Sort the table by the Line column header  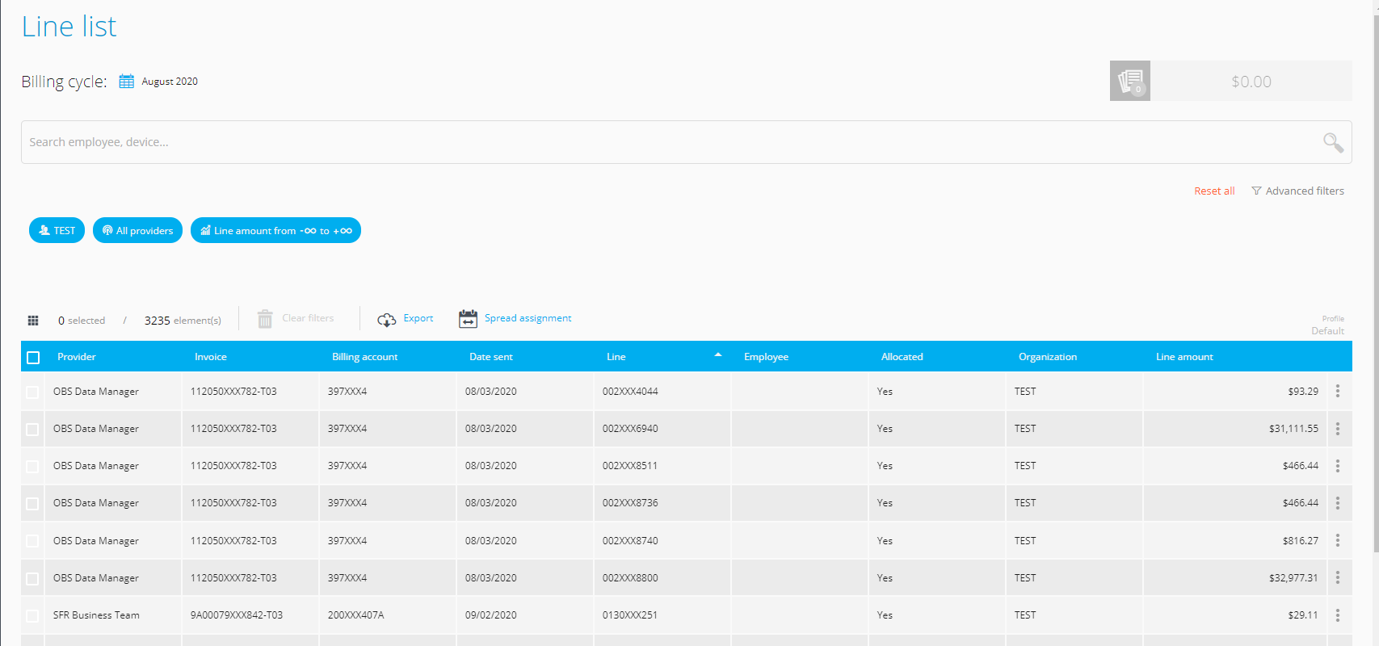(616, 357)
